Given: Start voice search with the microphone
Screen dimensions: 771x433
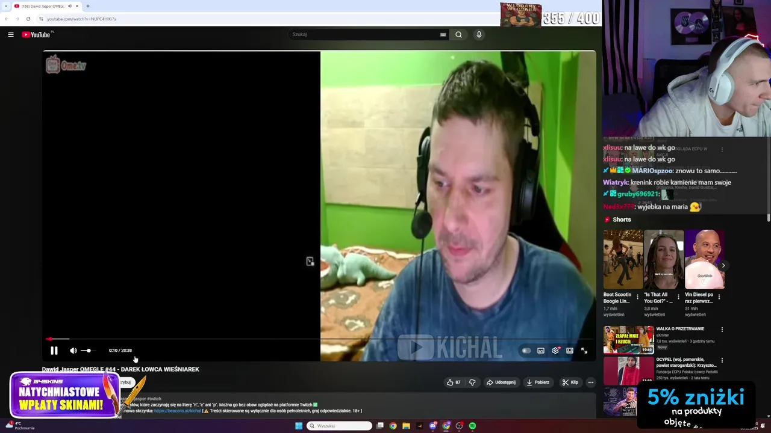Looking at the screenshot, I should click(x=479, y=34).
